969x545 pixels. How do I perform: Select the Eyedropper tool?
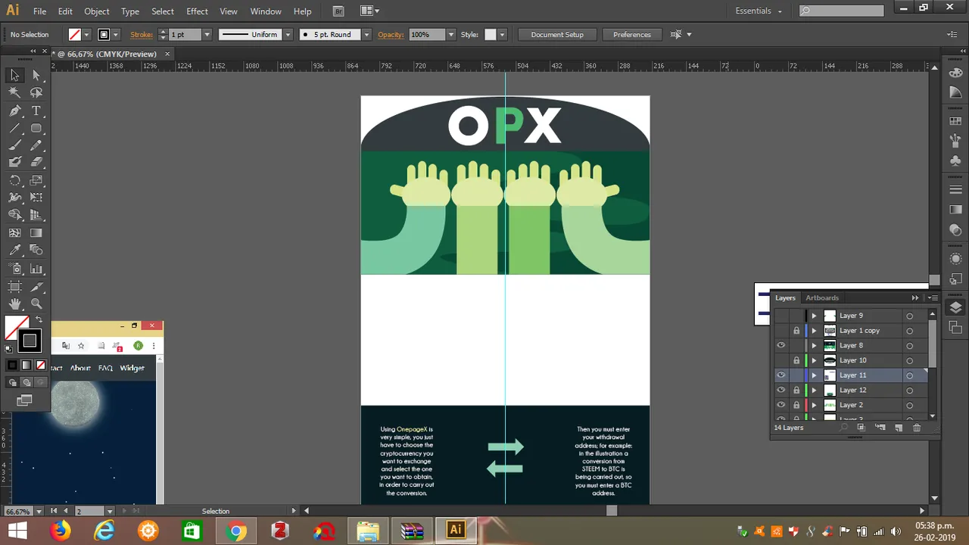[14, 251]
